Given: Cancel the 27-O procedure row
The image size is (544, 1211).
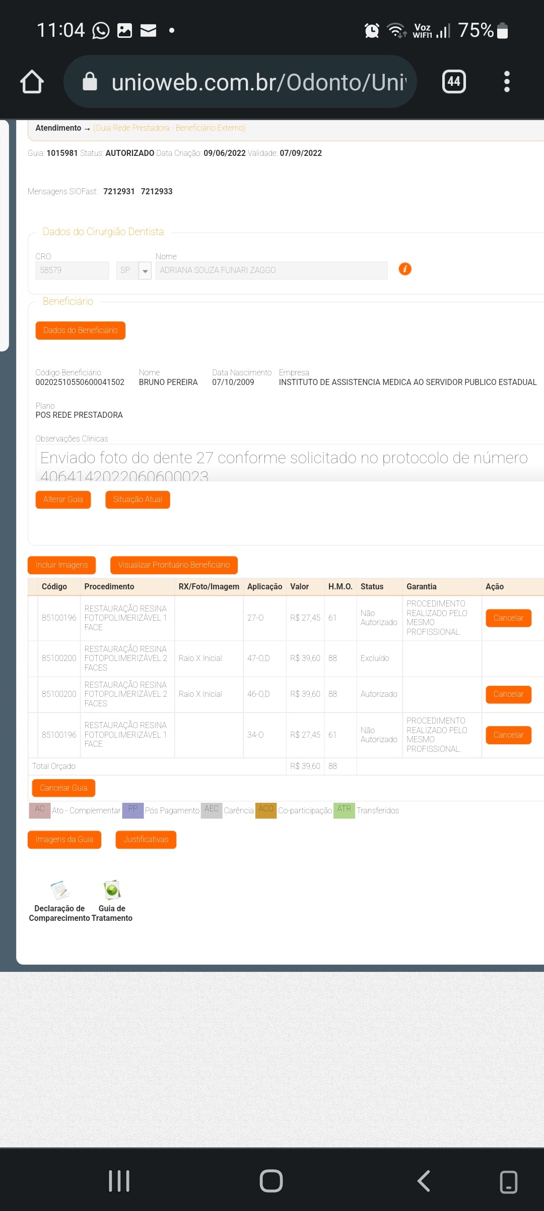Looking at the screenshot, I should click(508, 618).
